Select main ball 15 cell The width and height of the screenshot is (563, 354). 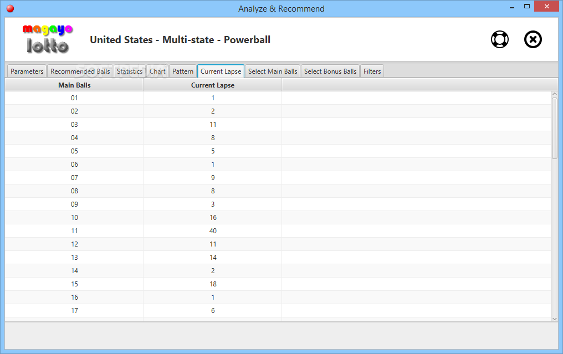74,284
